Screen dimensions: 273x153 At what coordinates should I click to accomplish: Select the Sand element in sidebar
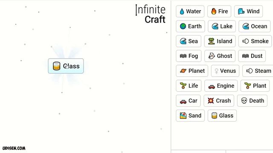pos(190,116)
